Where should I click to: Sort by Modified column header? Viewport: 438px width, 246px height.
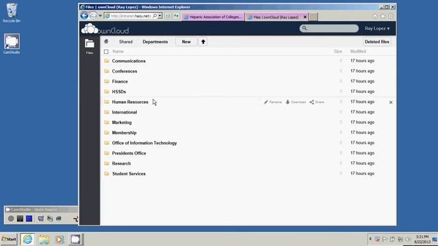358,52
